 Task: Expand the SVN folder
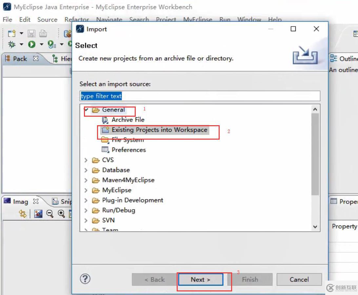[86, 220]
